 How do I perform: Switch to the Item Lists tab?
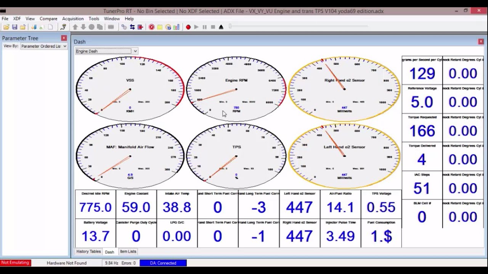tap(128, 252)
